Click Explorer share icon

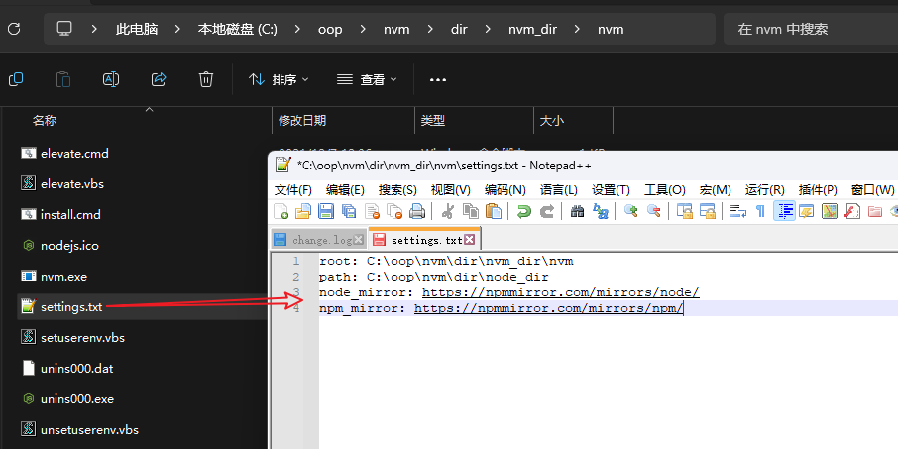click(x=159, y=79)
